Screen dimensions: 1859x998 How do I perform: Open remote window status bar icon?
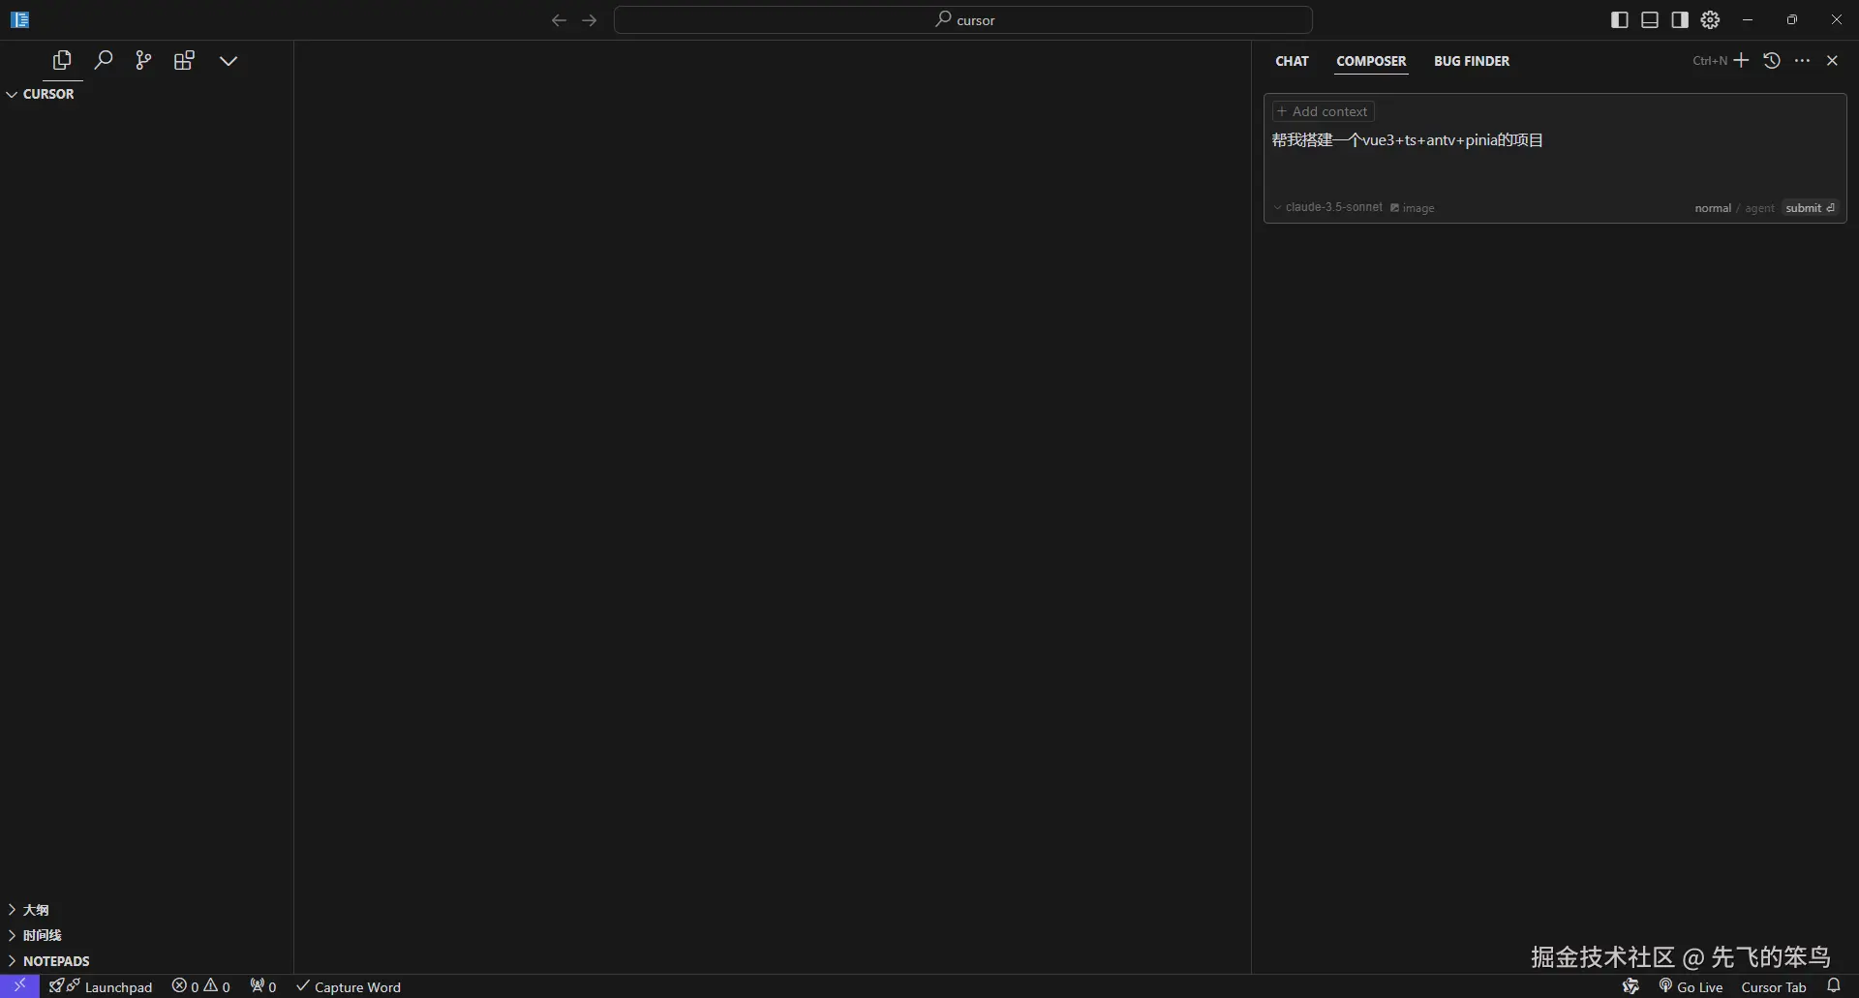[19, 985]
